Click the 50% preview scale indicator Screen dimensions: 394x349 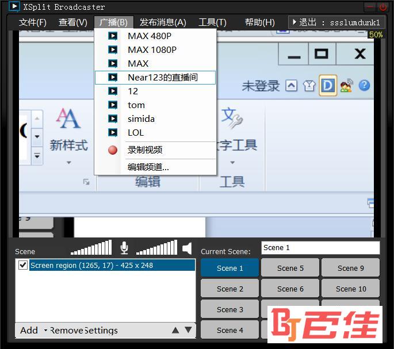pos(376,34)
